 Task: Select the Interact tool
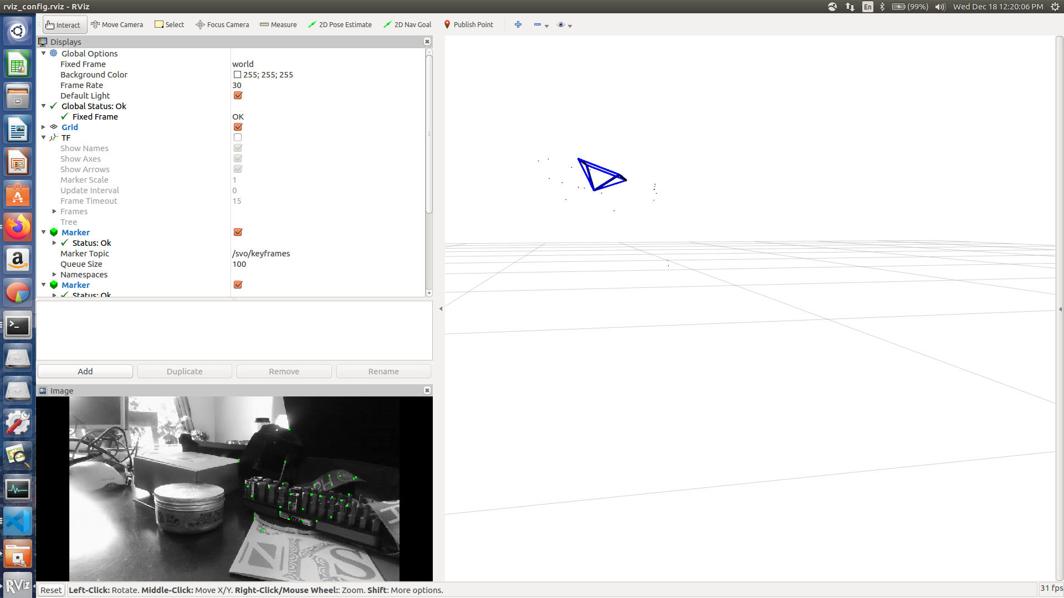pyautogui.click(x=63, y=25)
